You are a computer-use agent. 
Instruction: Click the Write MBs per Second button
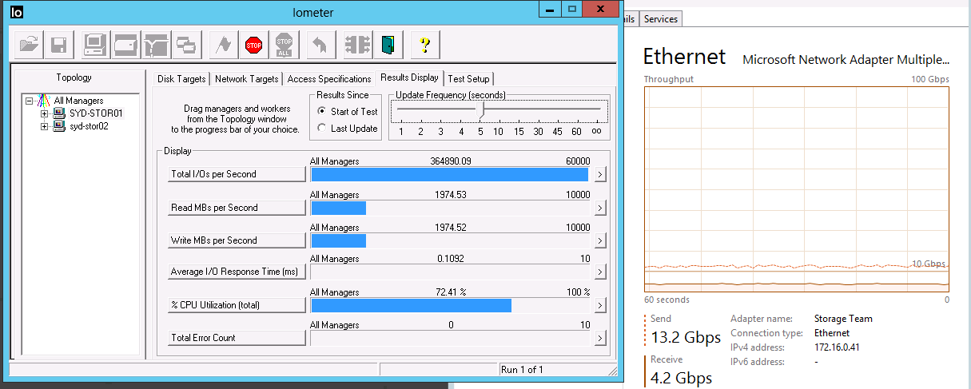tap(237, 240)
